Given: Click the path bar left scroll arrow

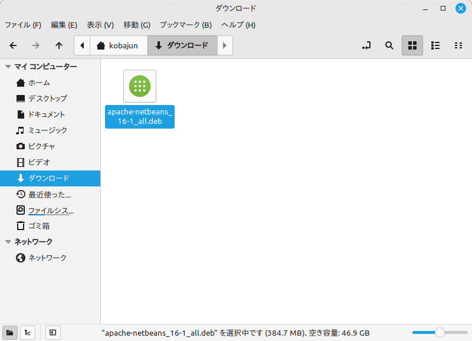Looking at the screenshot, I should (x=82, y=45).
